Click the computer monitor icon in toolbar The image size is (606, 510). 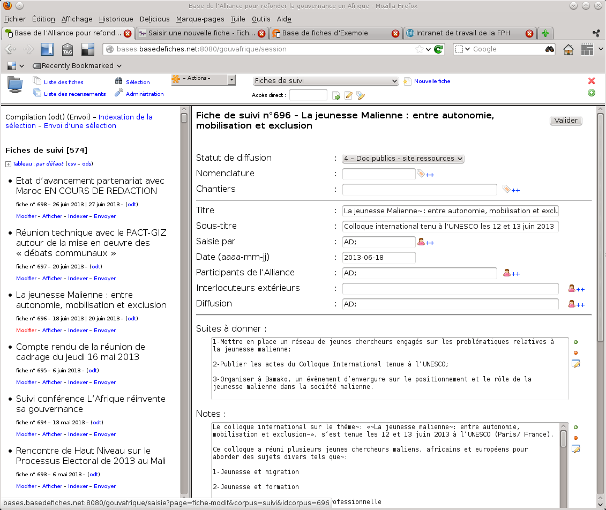(x=15, y=85)
